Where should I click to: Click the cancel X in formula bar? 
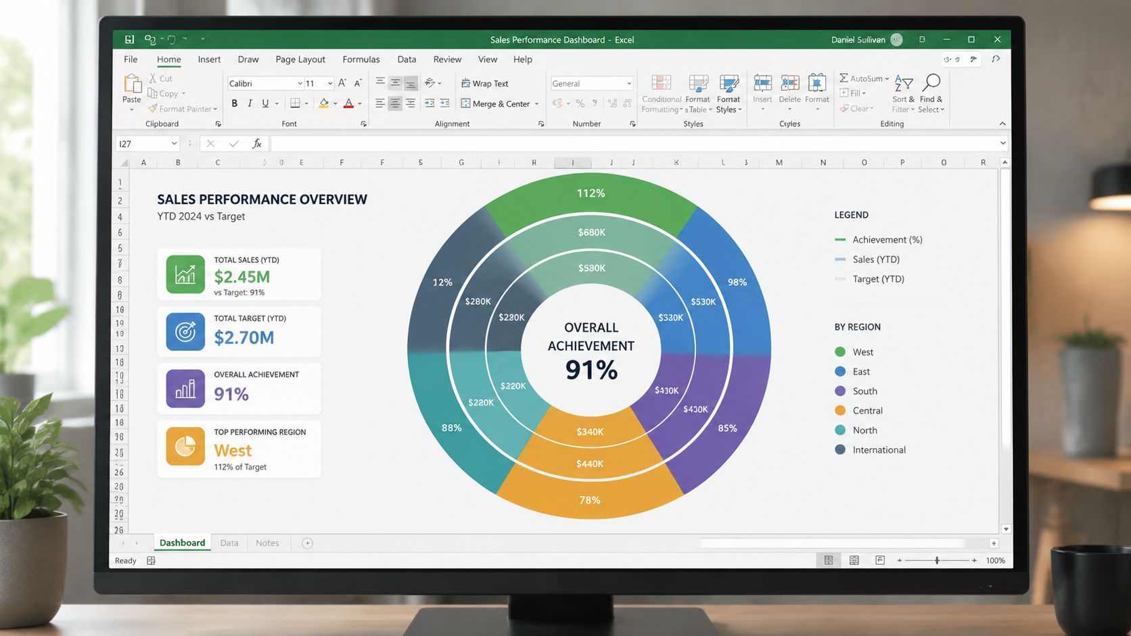[x=210, y=143]
